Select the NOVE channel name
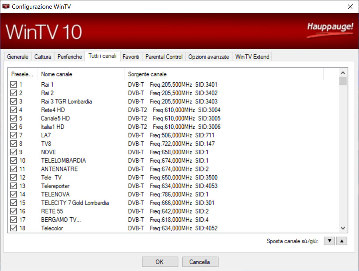359x271 pixels. [48, 152]
